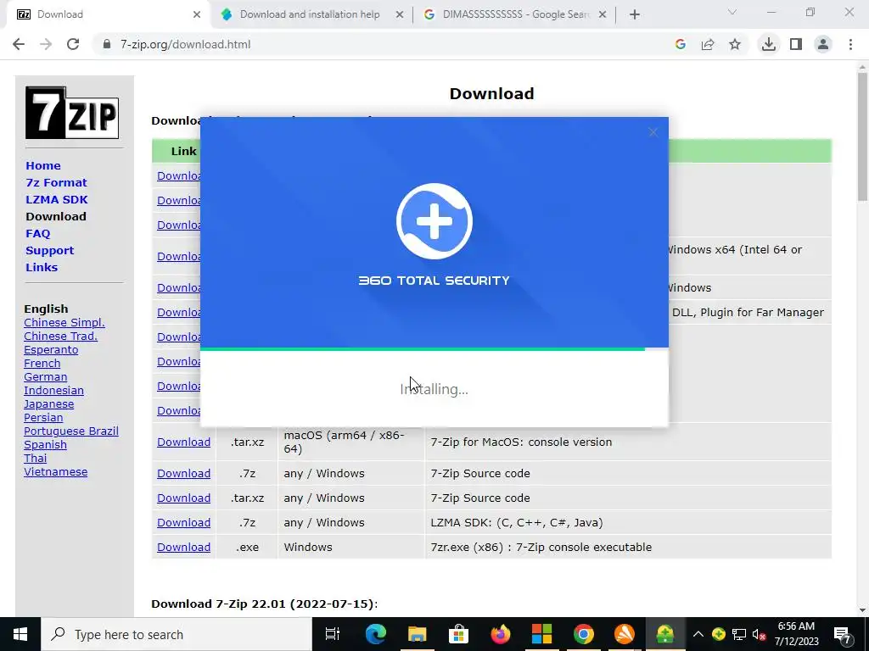This screenshot has width=869, height=651.
Task: Download the .tar.xz 7-Zip Source code
Action: click(x=183, y=498)
